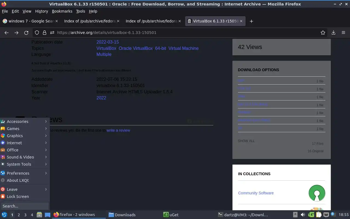
Task: Expand the Sound & Video submenu arrow
Action: click(46, 157)
